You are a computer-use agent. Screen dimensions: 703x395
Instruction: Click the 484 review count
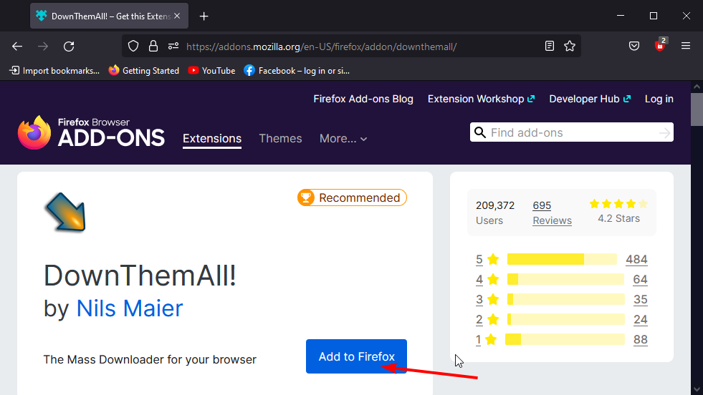tap(636, 259)
